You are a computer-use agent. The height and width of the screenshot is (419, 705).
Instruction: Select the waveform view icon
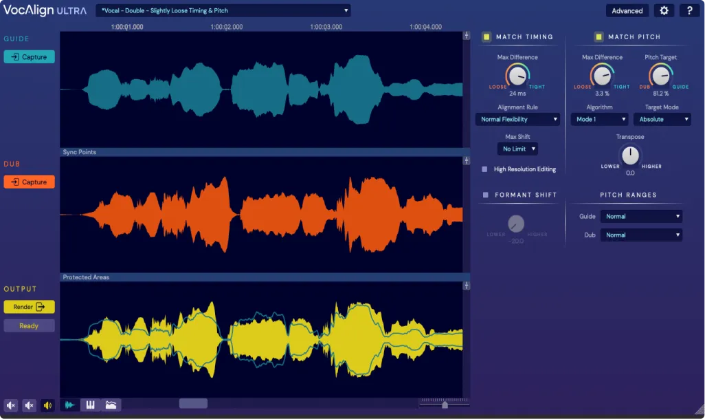[x=69, y=405]
